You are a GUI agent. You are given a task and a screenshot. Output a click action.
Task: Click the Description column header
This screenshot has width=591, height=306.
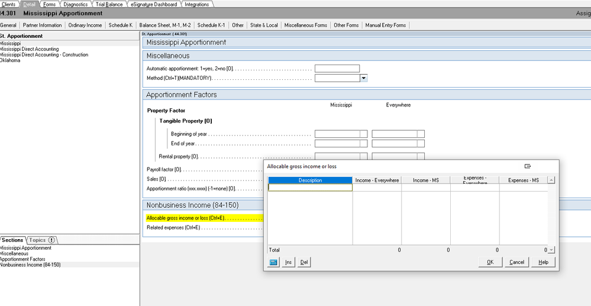point(310,181)
